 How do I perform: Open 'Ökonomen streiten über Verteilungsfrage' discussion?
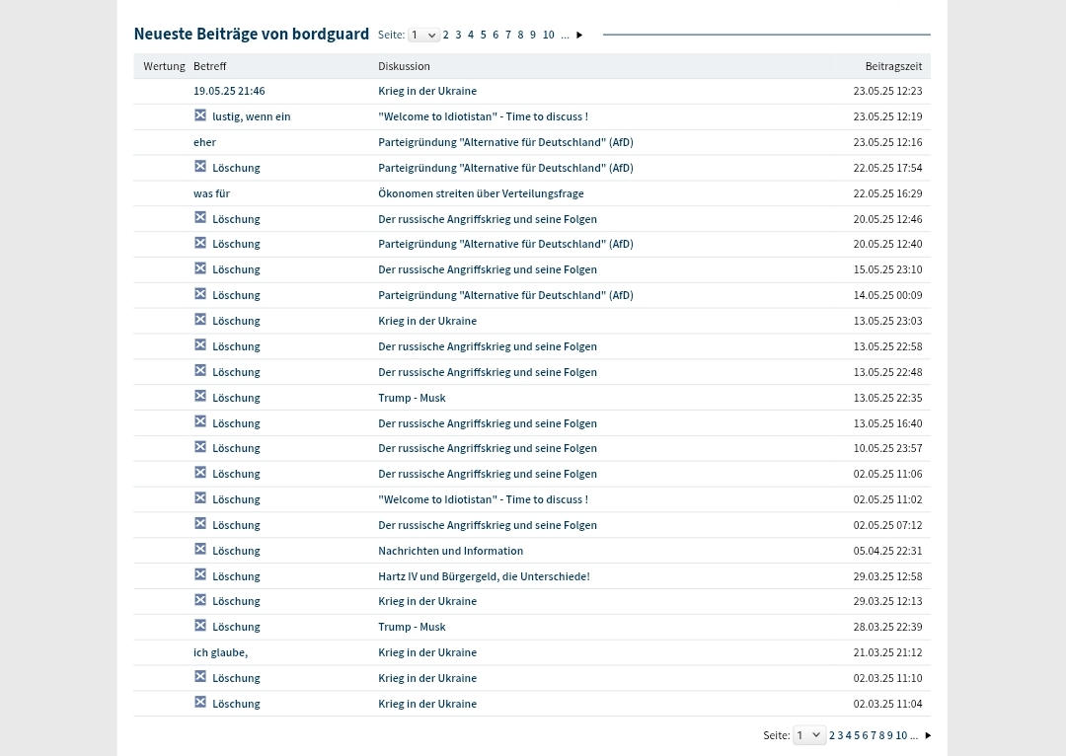481,193
